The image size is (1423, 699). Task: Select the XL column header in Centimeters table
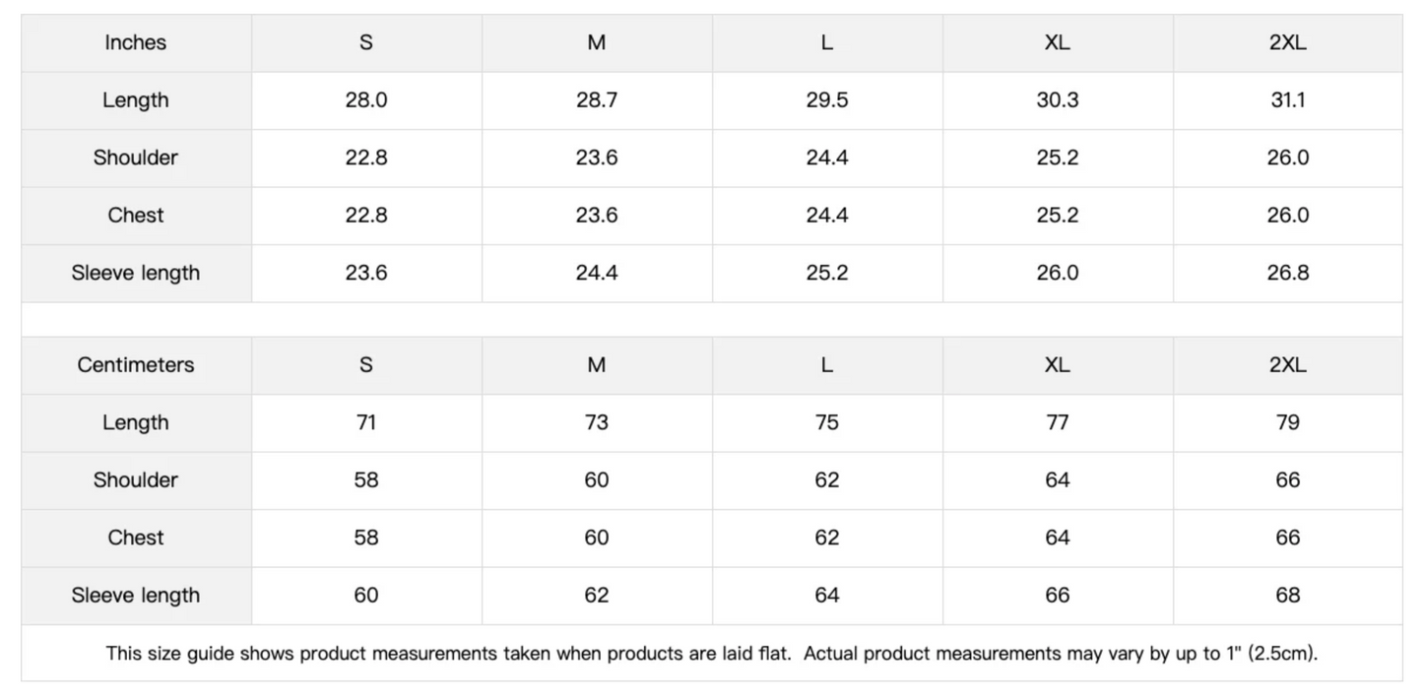(x=1057, y=364)
